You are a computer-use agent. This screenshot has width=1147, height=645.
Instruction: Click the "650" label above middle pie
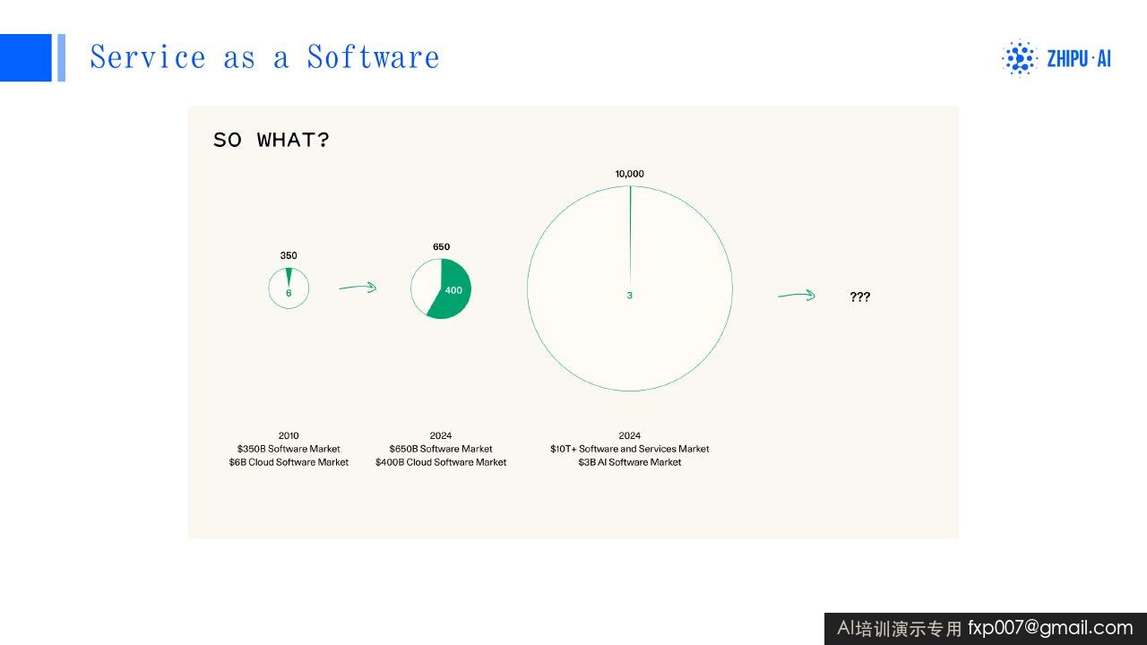coord(441,246)
